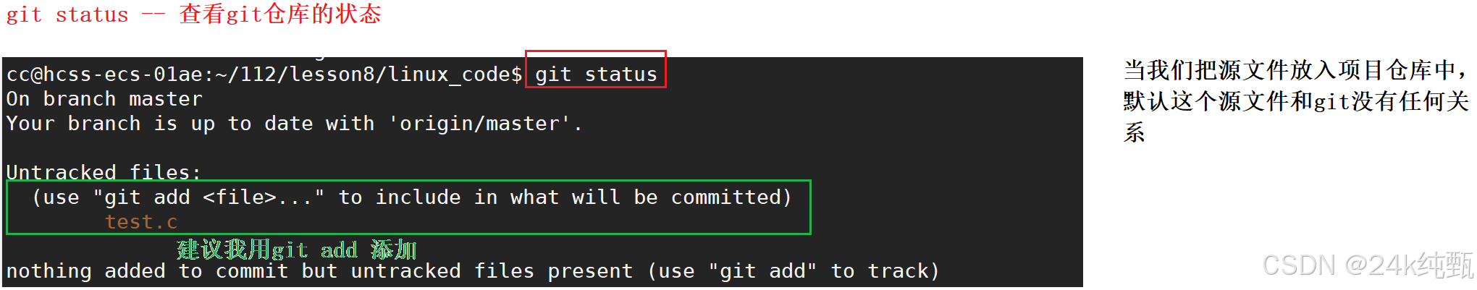Click the red heading 'git status -- 查看git仓库的状态'
This screenshot has height=290, width=1477.
click(x=194, y=14)
